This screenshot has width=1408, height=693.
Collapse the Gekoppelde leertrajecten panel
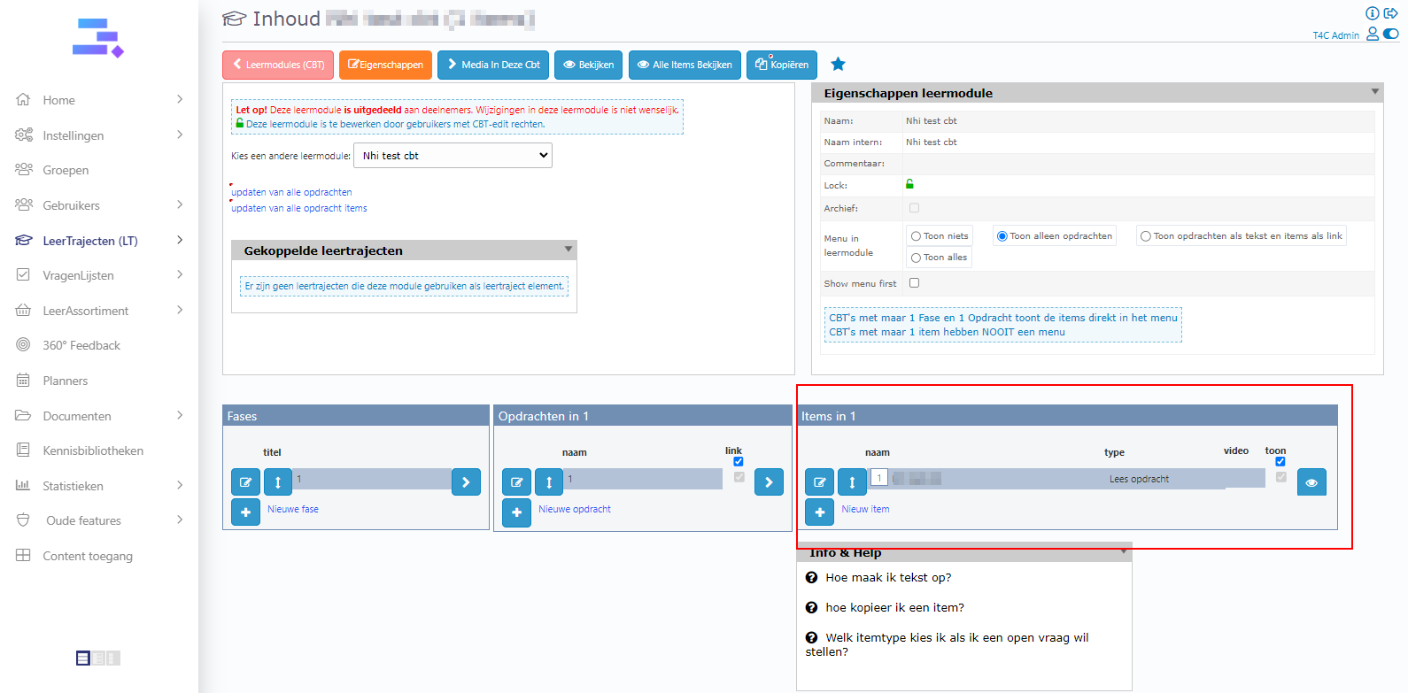pyautogui.click(x=569, y=250)
